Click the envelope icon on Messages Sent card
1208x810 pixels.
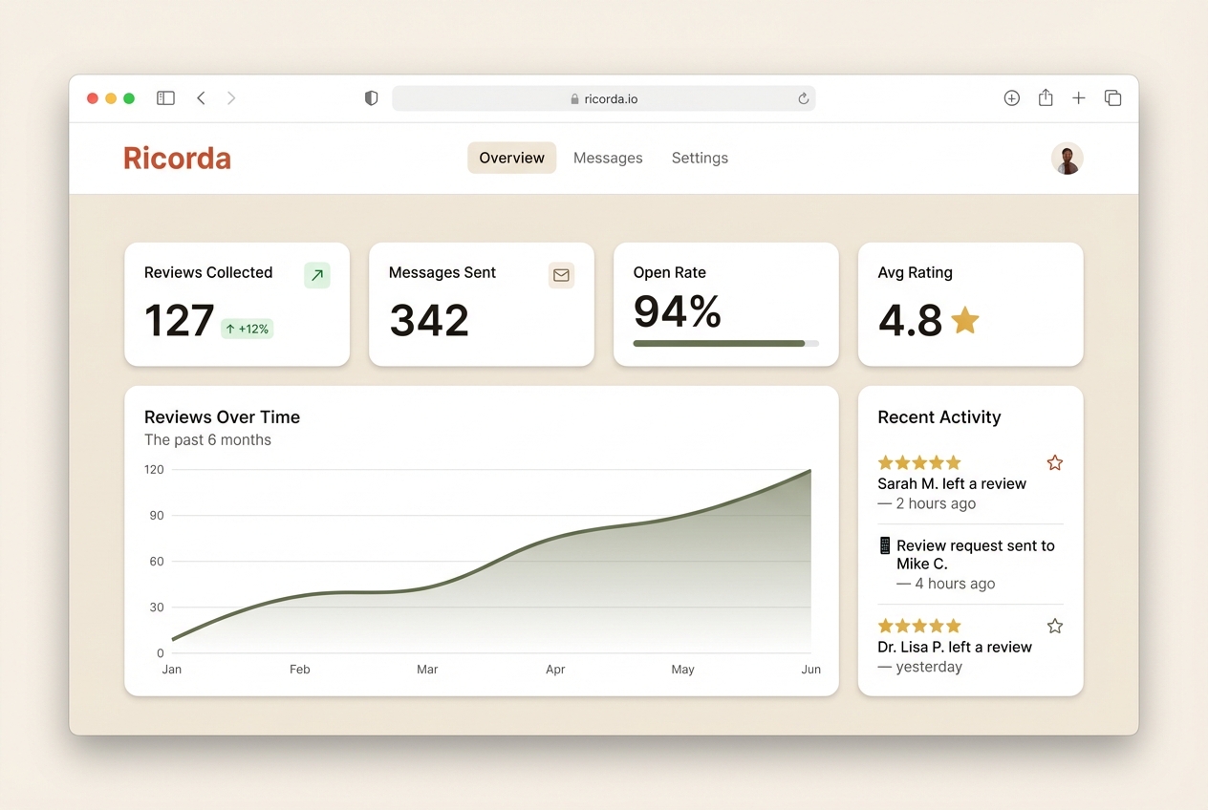click(x=561, y=275)
